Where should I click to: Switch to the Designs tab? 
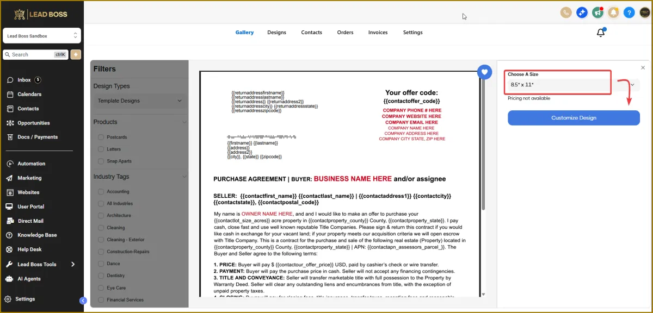pyautogui.click(x=276, y=33)
